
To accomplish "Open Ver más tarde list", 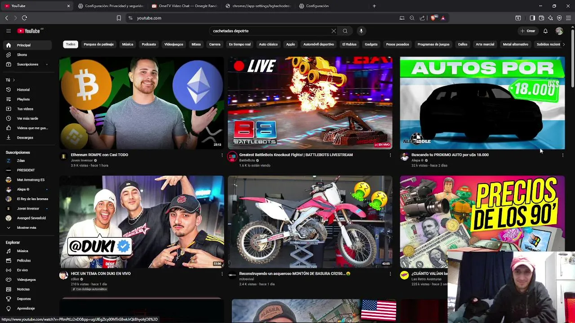I will point(27,118).
